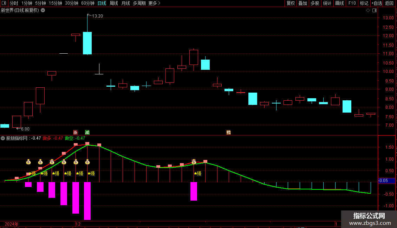
Task: Open the 画线 drawing tools
Action: [x=339, y=3]
